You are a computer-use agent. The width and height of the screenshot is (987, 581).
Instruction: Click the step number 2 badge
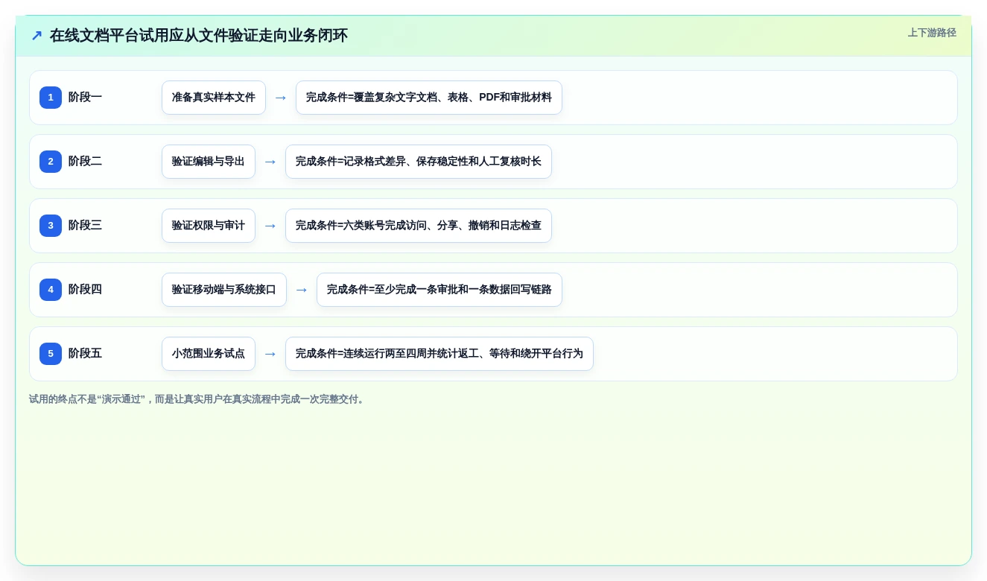point(51,162)
